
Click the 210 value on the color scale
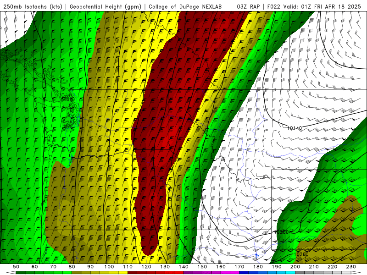pos(314,267)
